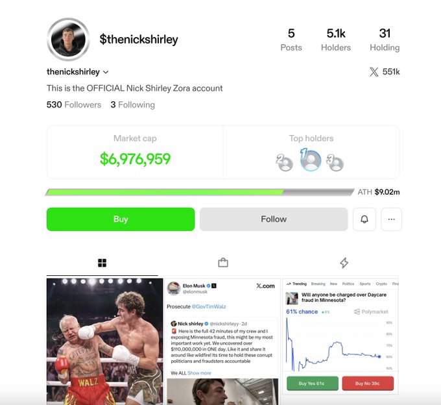Click the number 1 top holder avatar
441x405 pixels.
(310, 160)
